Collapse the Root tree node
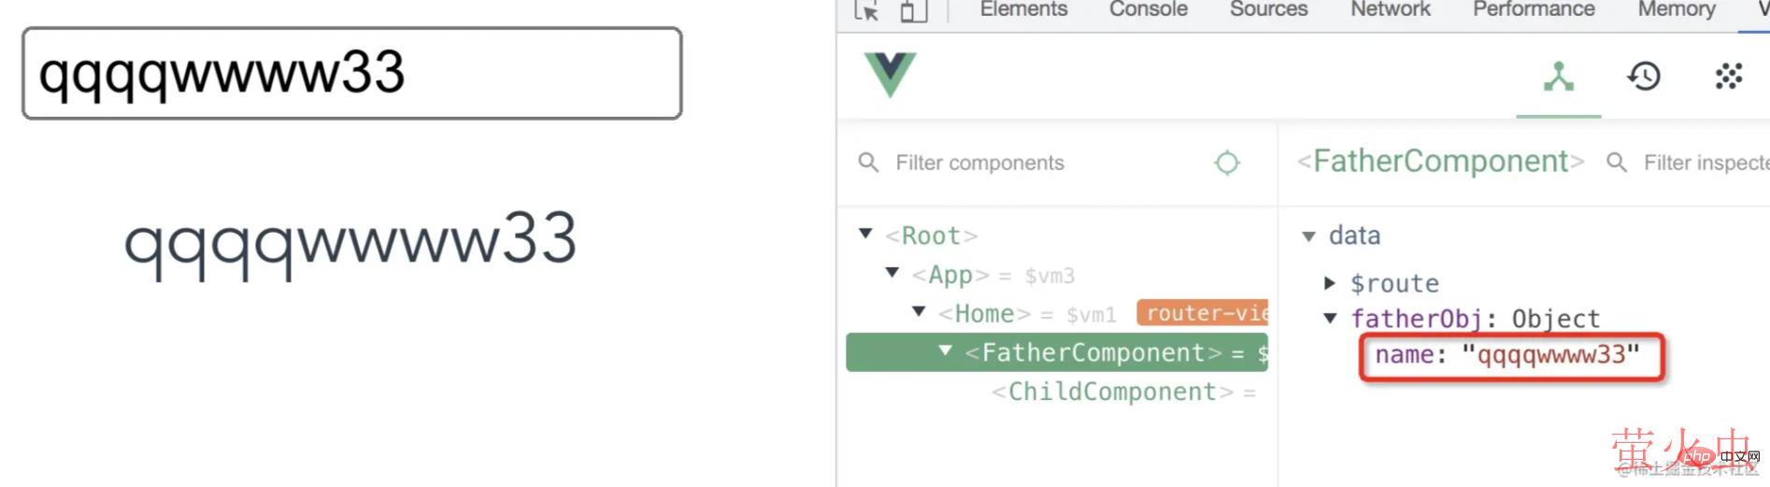Viewport: 1770px width, 487px height. pos(865,234)
